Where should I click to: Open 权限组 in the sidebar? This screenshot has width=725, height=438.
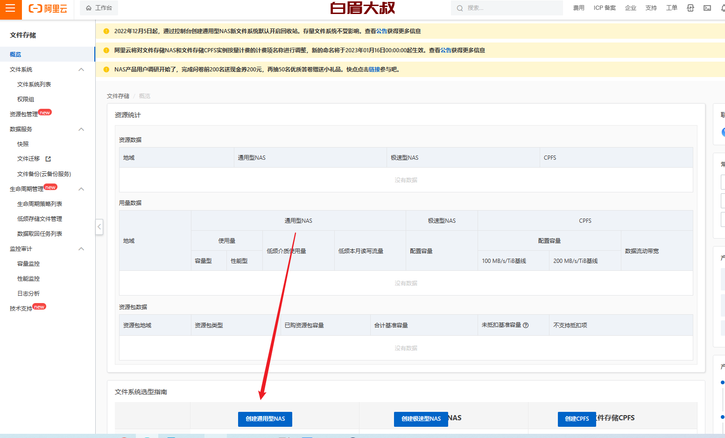[26, 99]
